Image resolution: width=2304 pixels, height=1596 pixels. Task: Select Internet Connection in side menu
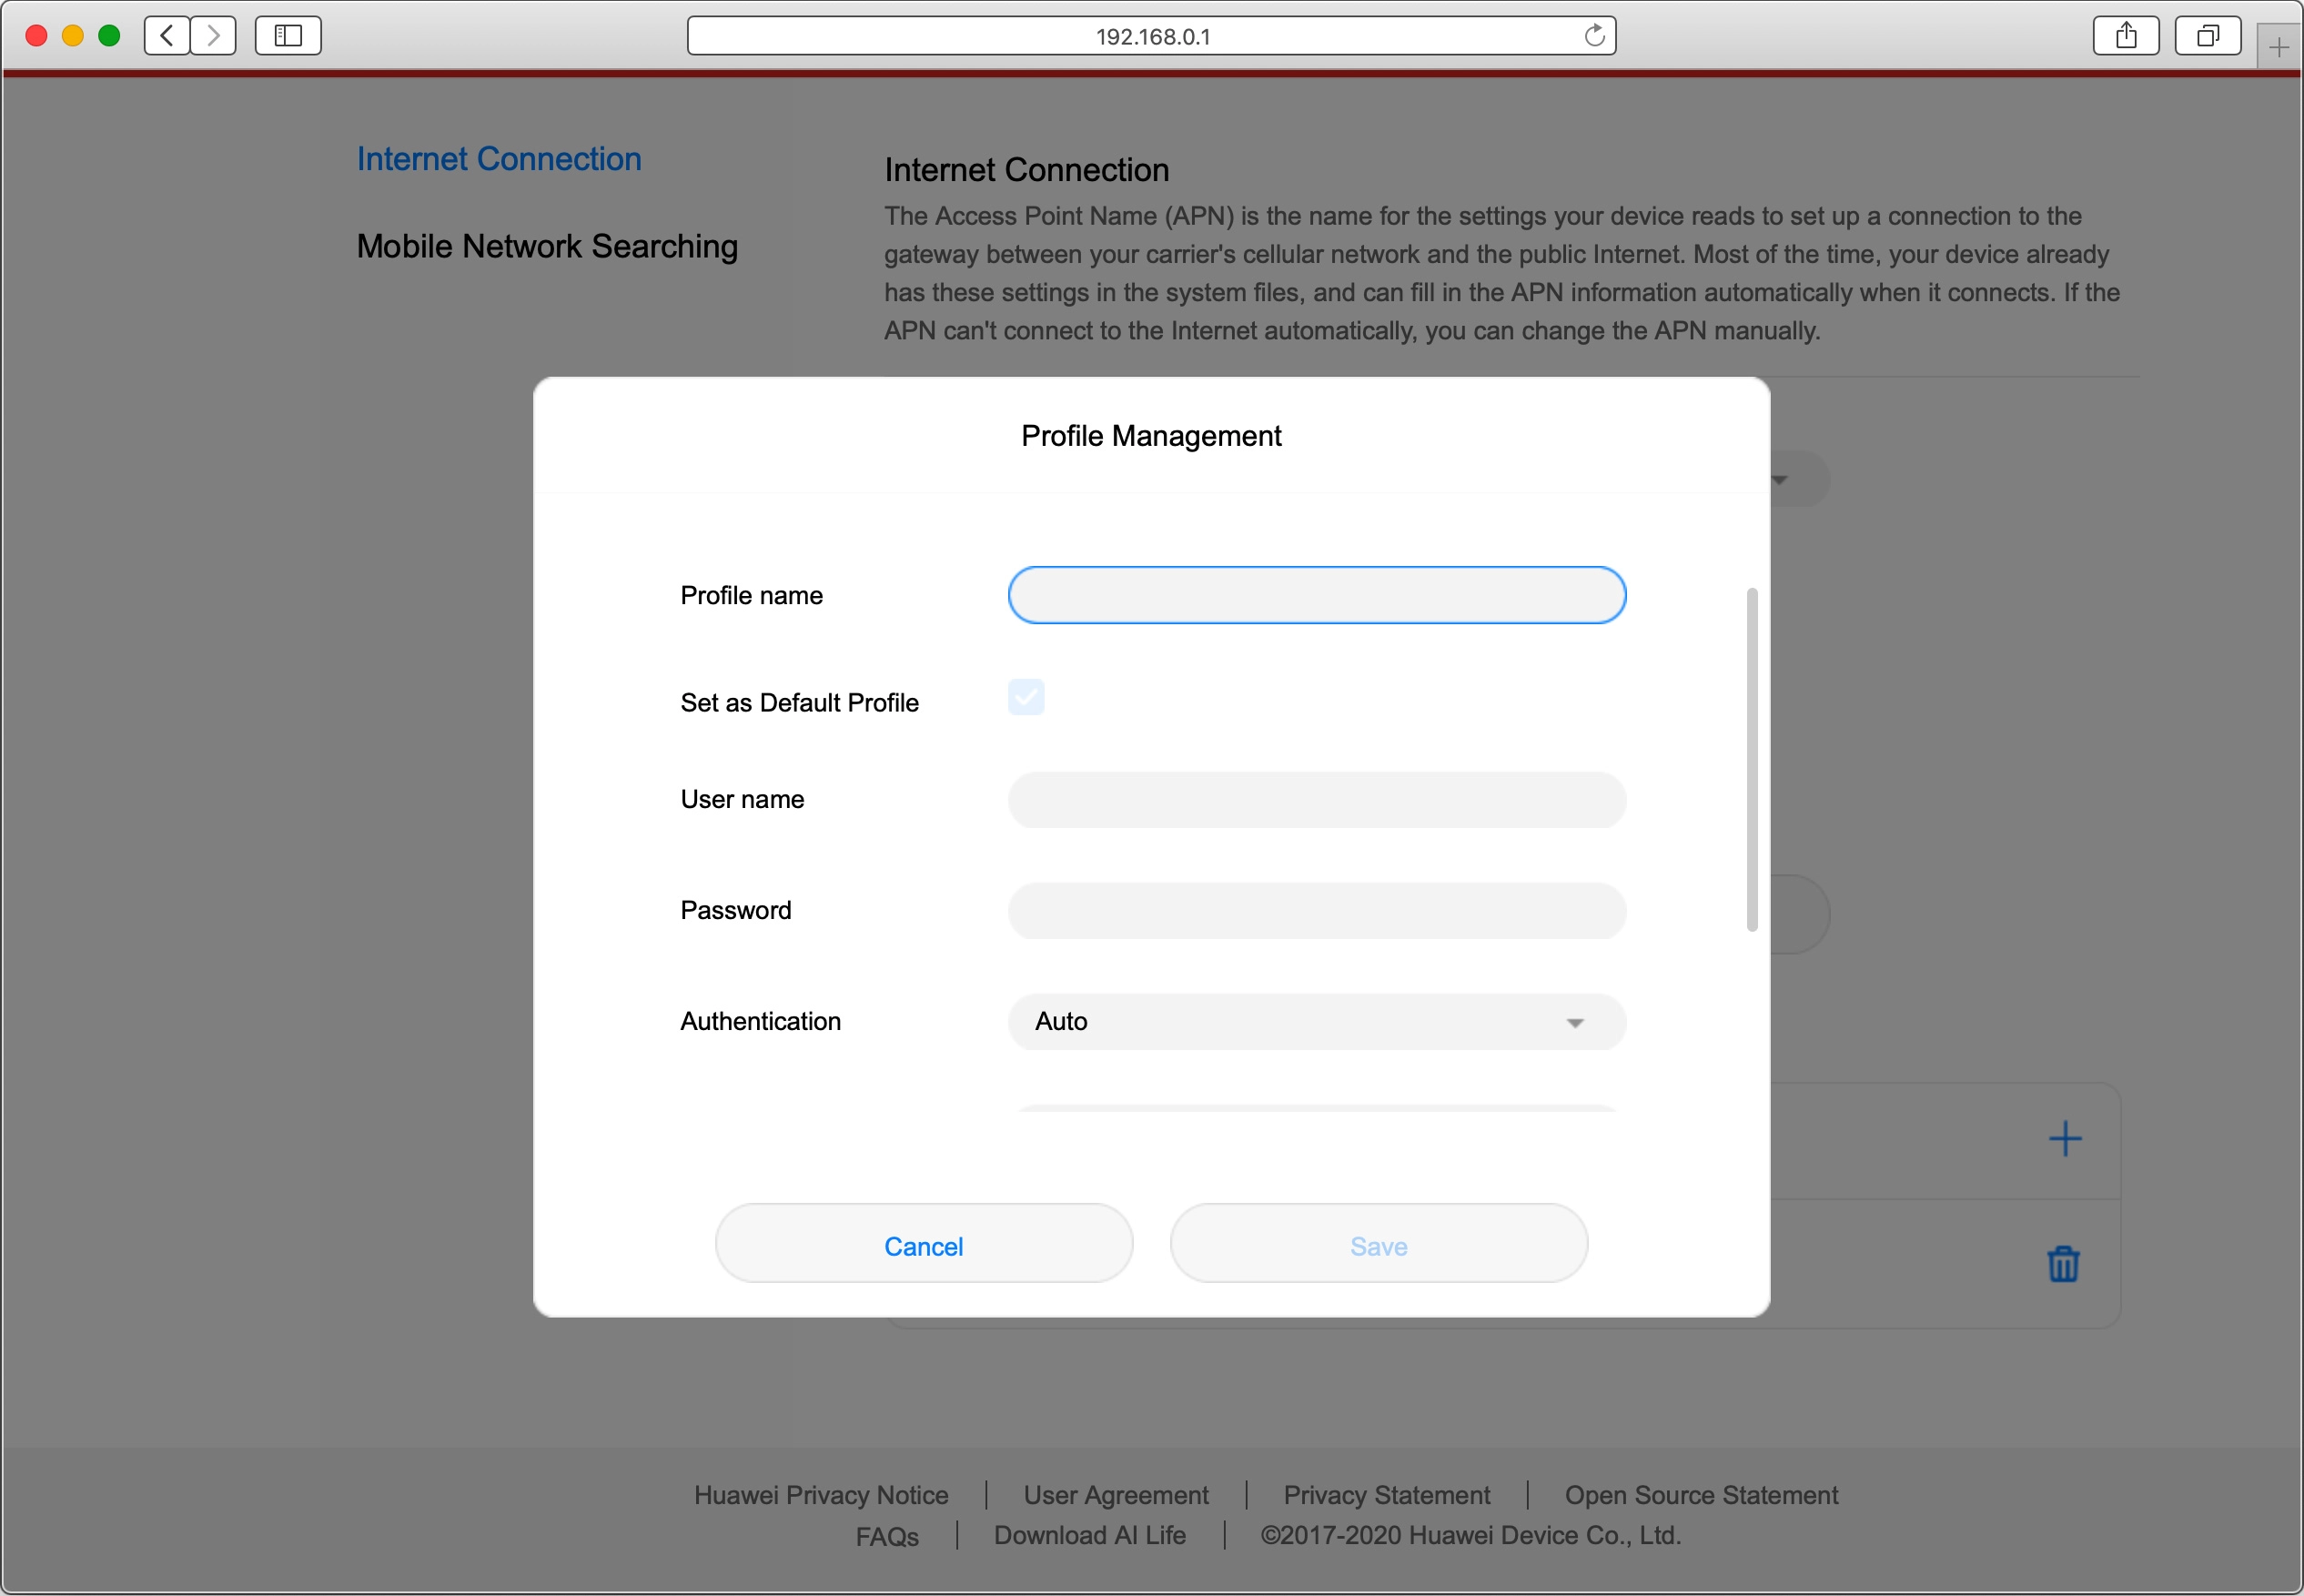(x=499, y=159)
